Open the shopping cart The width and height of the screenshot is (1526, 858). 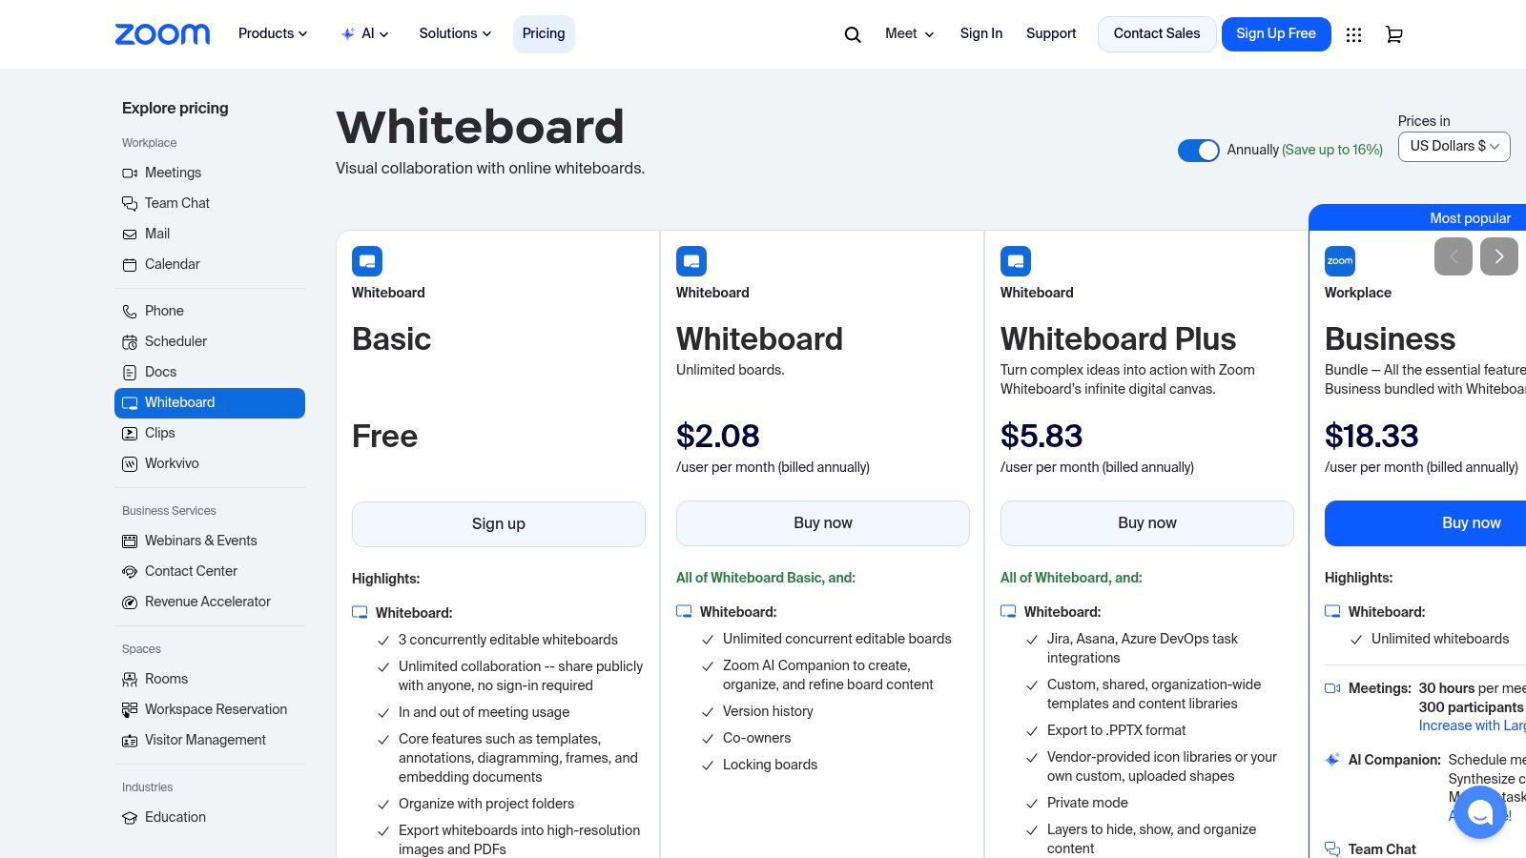pyautogui.click(x=1393, y=33)
